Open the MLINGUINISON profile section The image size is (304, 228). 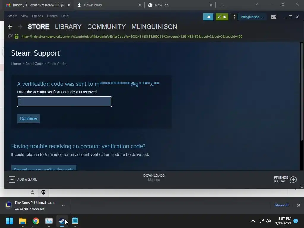(154, 26)
